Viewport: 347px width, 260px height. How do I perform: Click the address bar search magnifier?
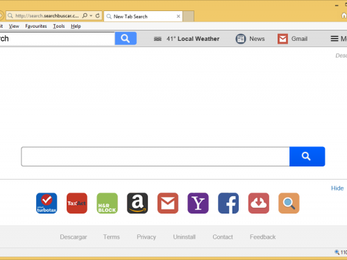[85, 15]
